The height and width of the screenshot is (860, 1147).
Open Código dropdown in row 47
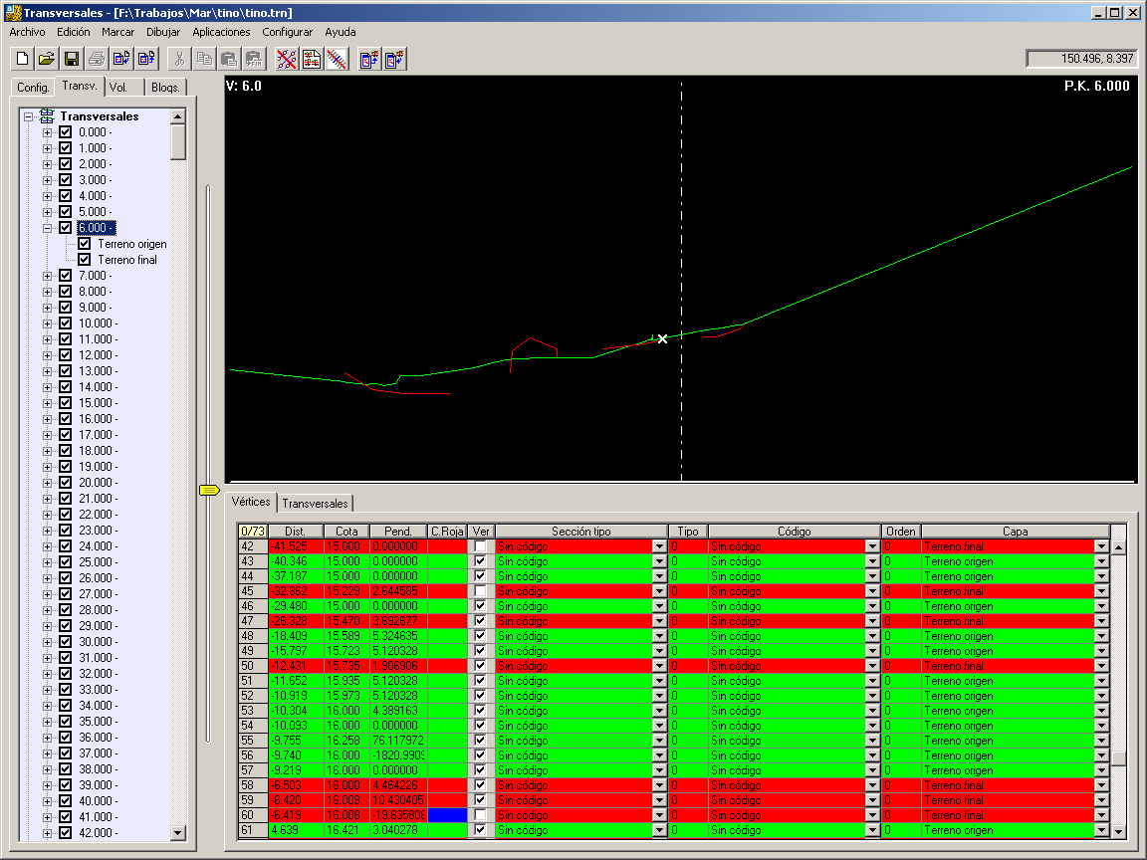click(x=872, y=621)
